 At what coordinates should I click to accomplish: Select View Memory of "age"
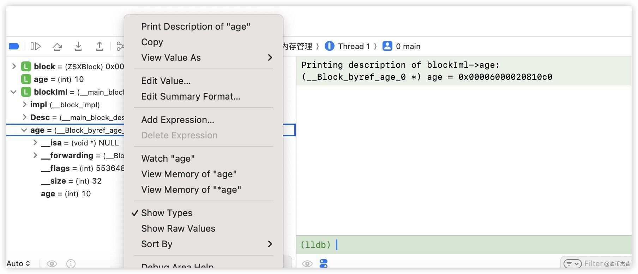(x=189, y=174)
